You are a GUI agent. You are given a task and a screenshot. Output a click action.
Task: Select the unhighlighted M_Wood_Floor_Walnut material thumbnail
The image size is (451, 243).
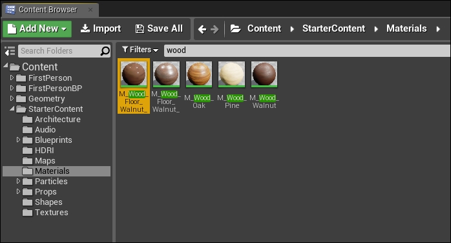pos(166,74)
